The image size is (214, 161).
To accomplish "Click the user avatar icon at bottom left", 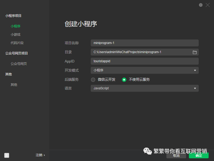I will click(x=6, y=155).
